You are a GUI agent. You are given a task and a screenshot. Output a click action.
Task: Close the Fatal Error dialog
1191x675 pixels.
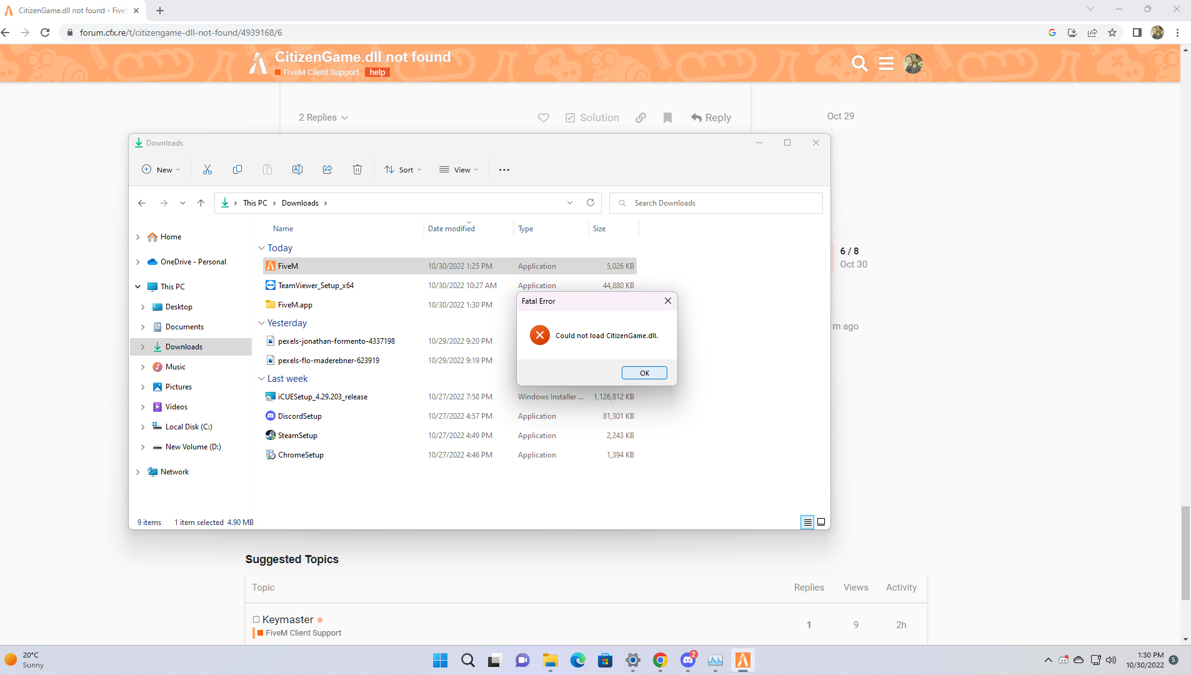(x=668, y=301)
